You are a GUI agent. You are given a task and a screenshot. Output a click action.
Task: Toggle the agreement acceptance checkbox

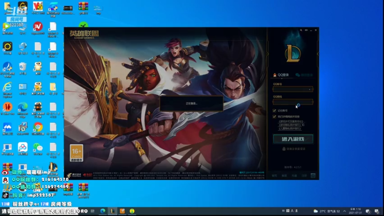click(x=274, y=117)
